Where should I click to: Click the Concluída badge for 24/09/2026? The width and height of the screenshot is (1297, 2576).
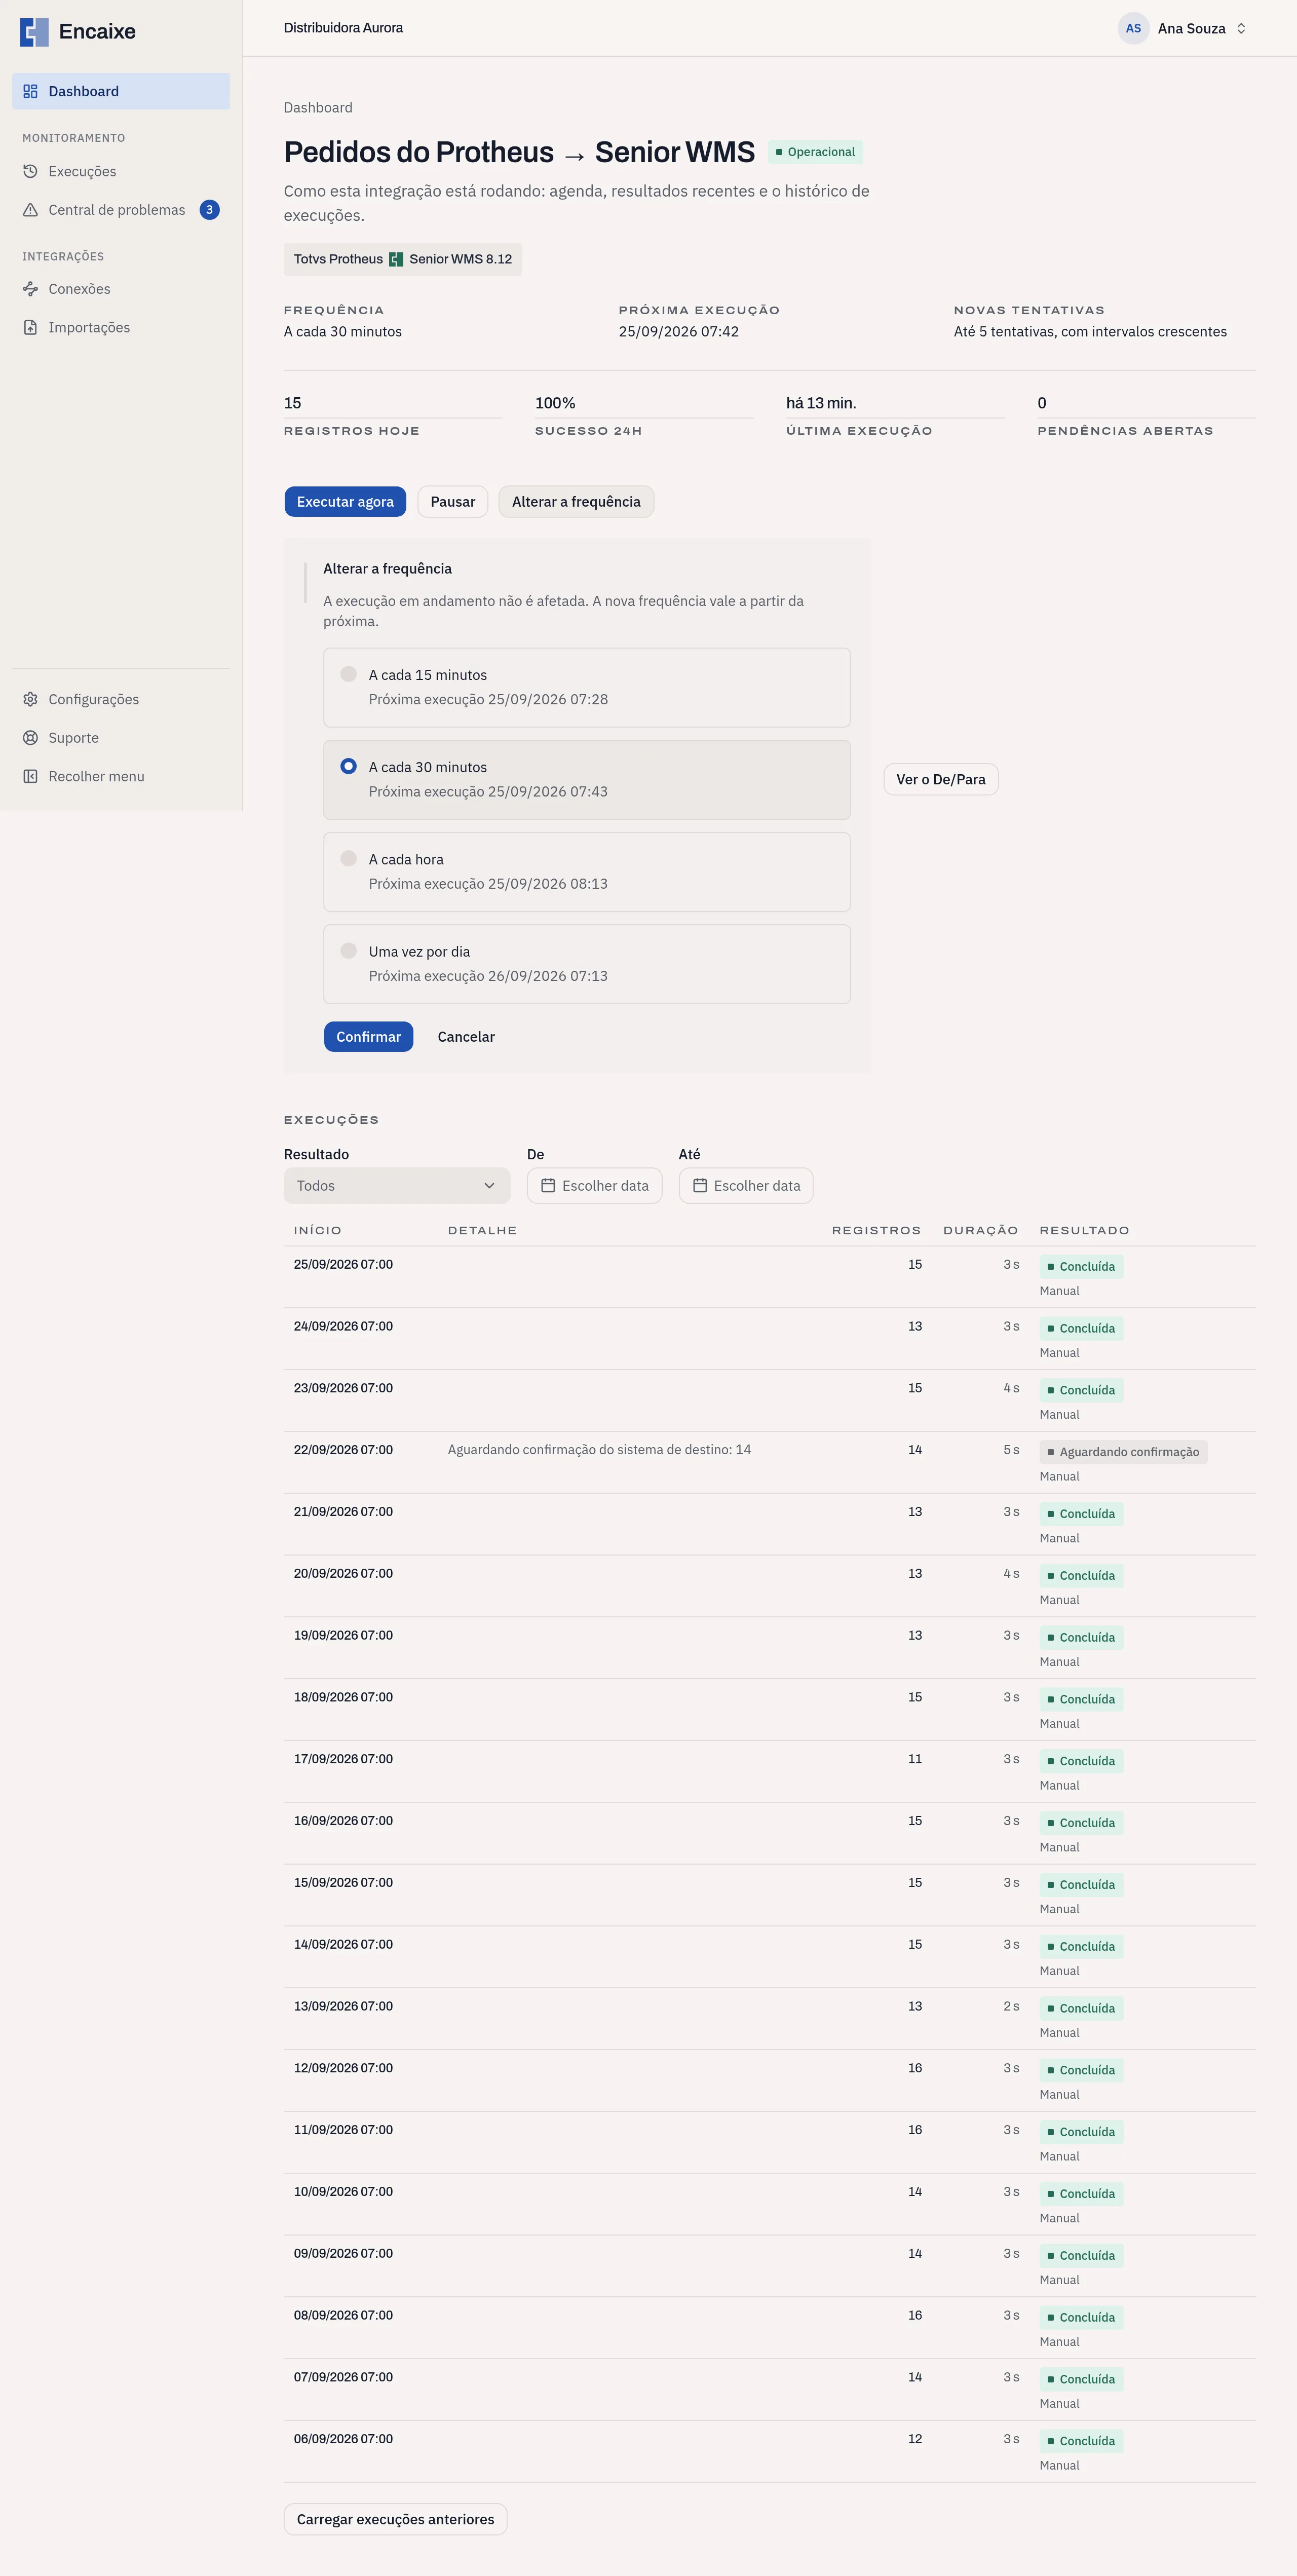click(x=1081, y=1328)
